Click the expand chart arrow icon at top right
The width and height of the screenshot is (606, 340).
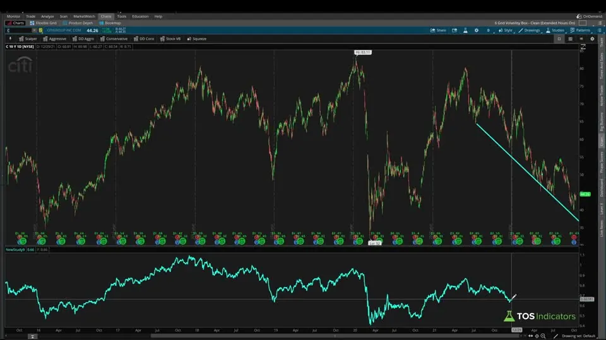(x=583, y=47)
